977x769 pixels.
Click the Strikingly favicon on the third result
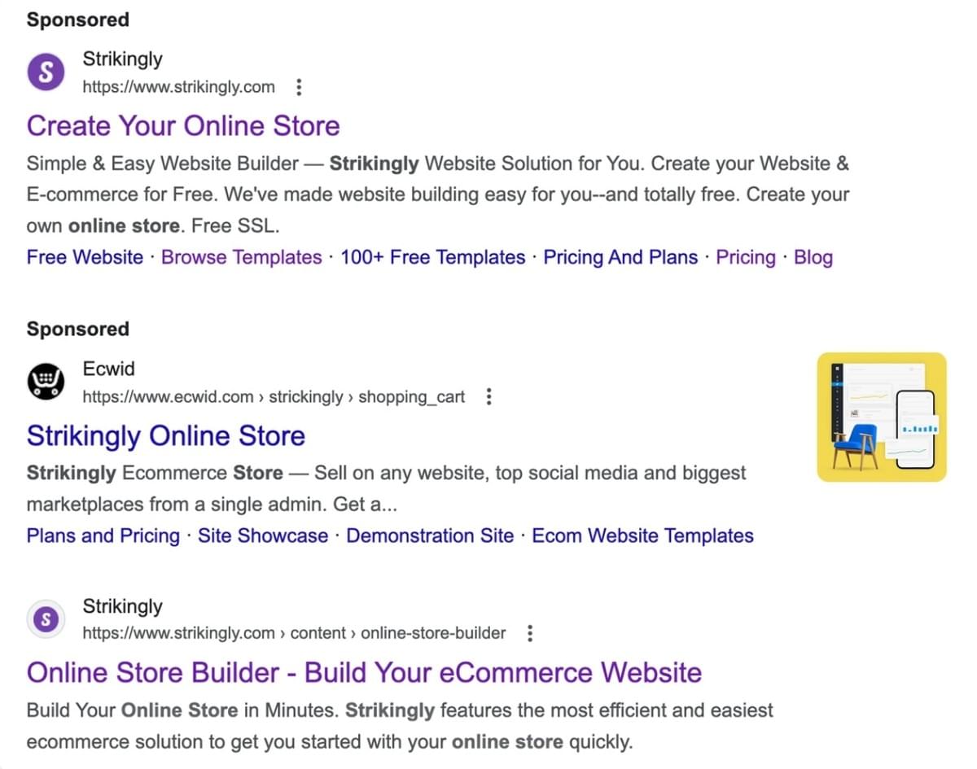tap(46, 618)
